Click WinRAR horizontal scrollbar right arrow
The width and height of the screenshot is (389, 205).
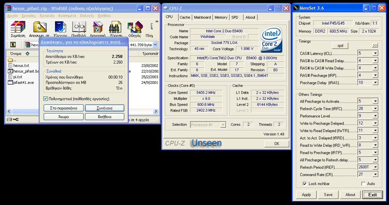coord(156,111)
